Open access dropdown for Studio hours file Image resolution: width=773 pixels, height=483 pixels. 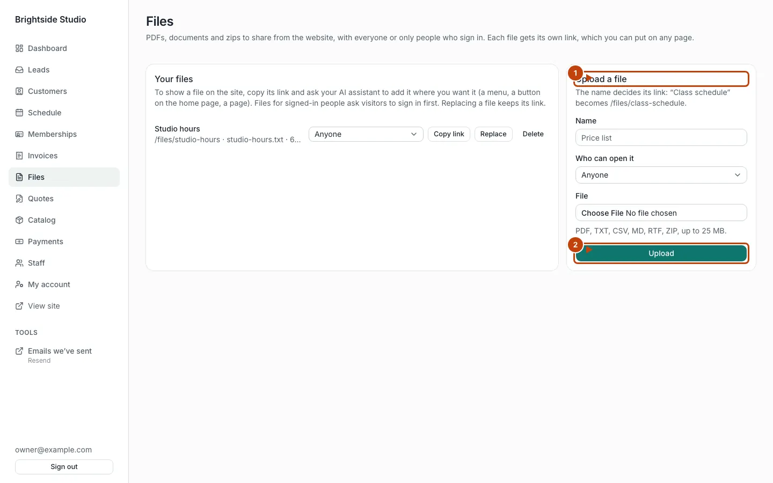coord(366,134)
